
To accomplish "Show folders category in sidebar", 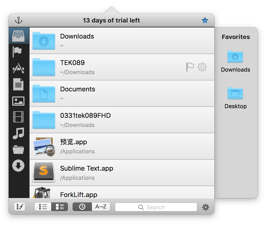I will pyautogui.click(x=18, y=149).
